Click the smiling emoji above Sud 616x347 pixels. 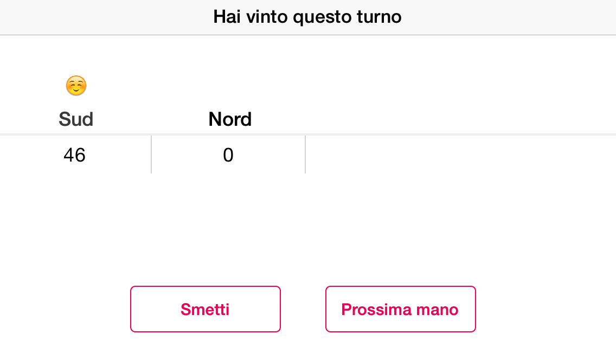pos(76,86)
